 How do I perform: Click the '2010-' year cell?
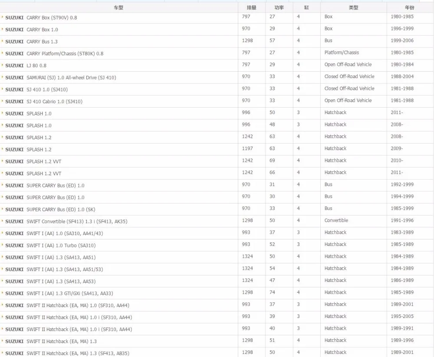397,160
